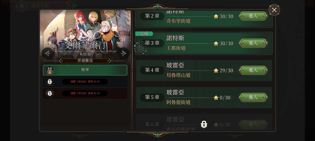Click first locked difficulty padlock icon

tap(50, 82)
